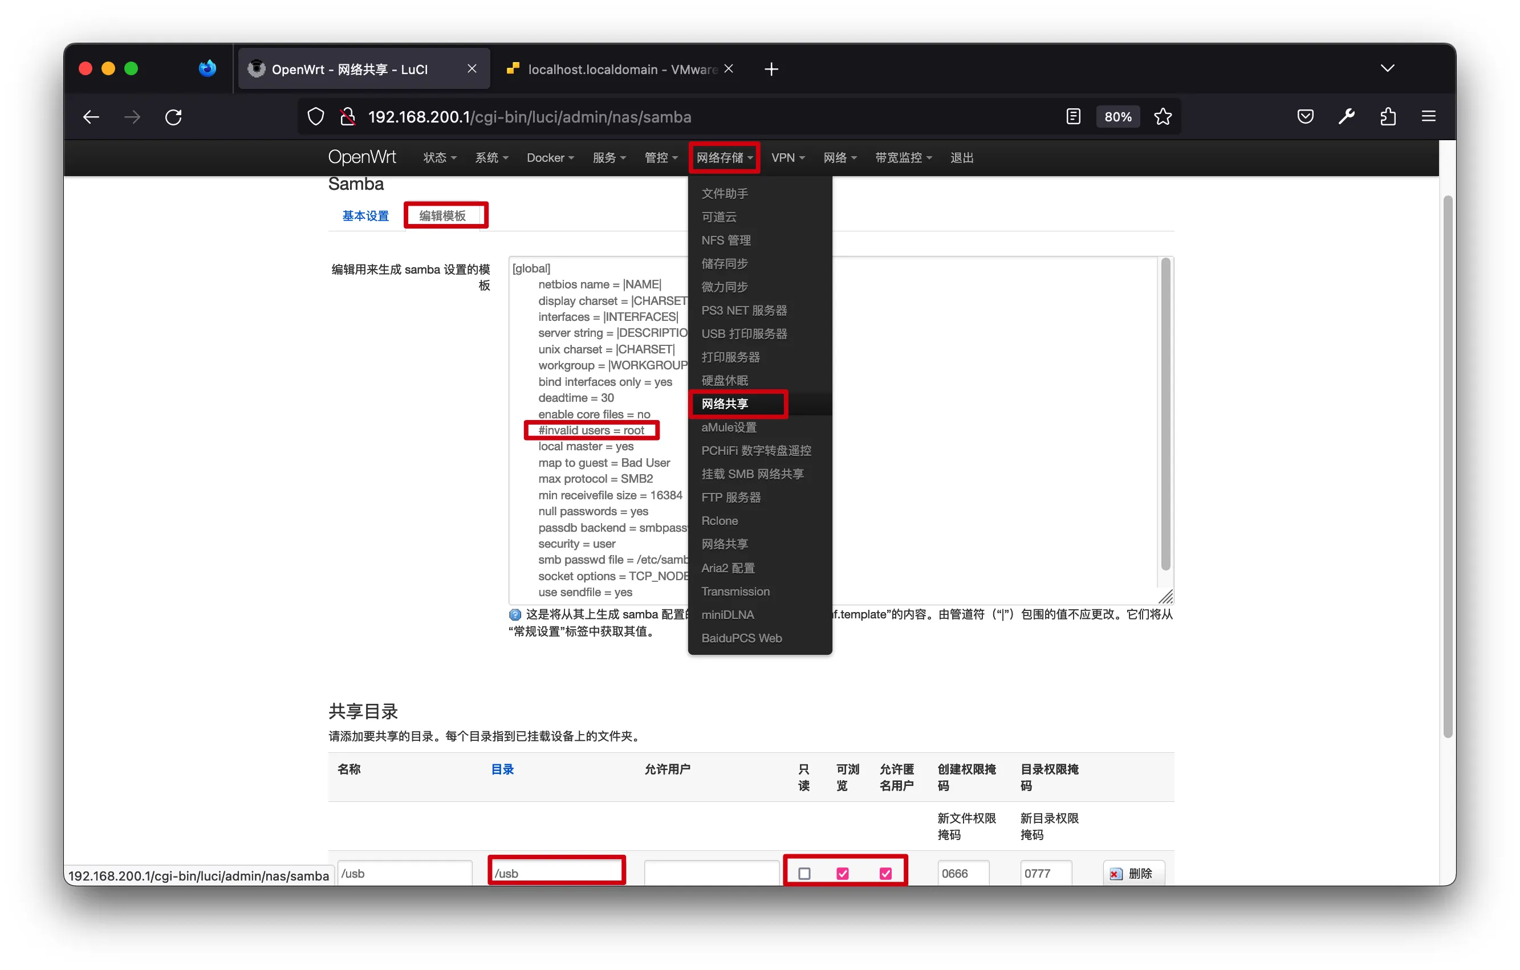Open USB 打印服务器 from the menu

coord(760,334)
